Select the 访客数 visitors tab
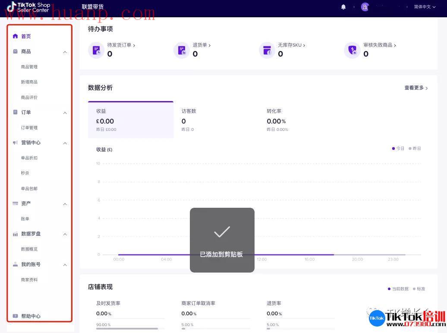Screen dimensions: 447x333 coord(216,120)
